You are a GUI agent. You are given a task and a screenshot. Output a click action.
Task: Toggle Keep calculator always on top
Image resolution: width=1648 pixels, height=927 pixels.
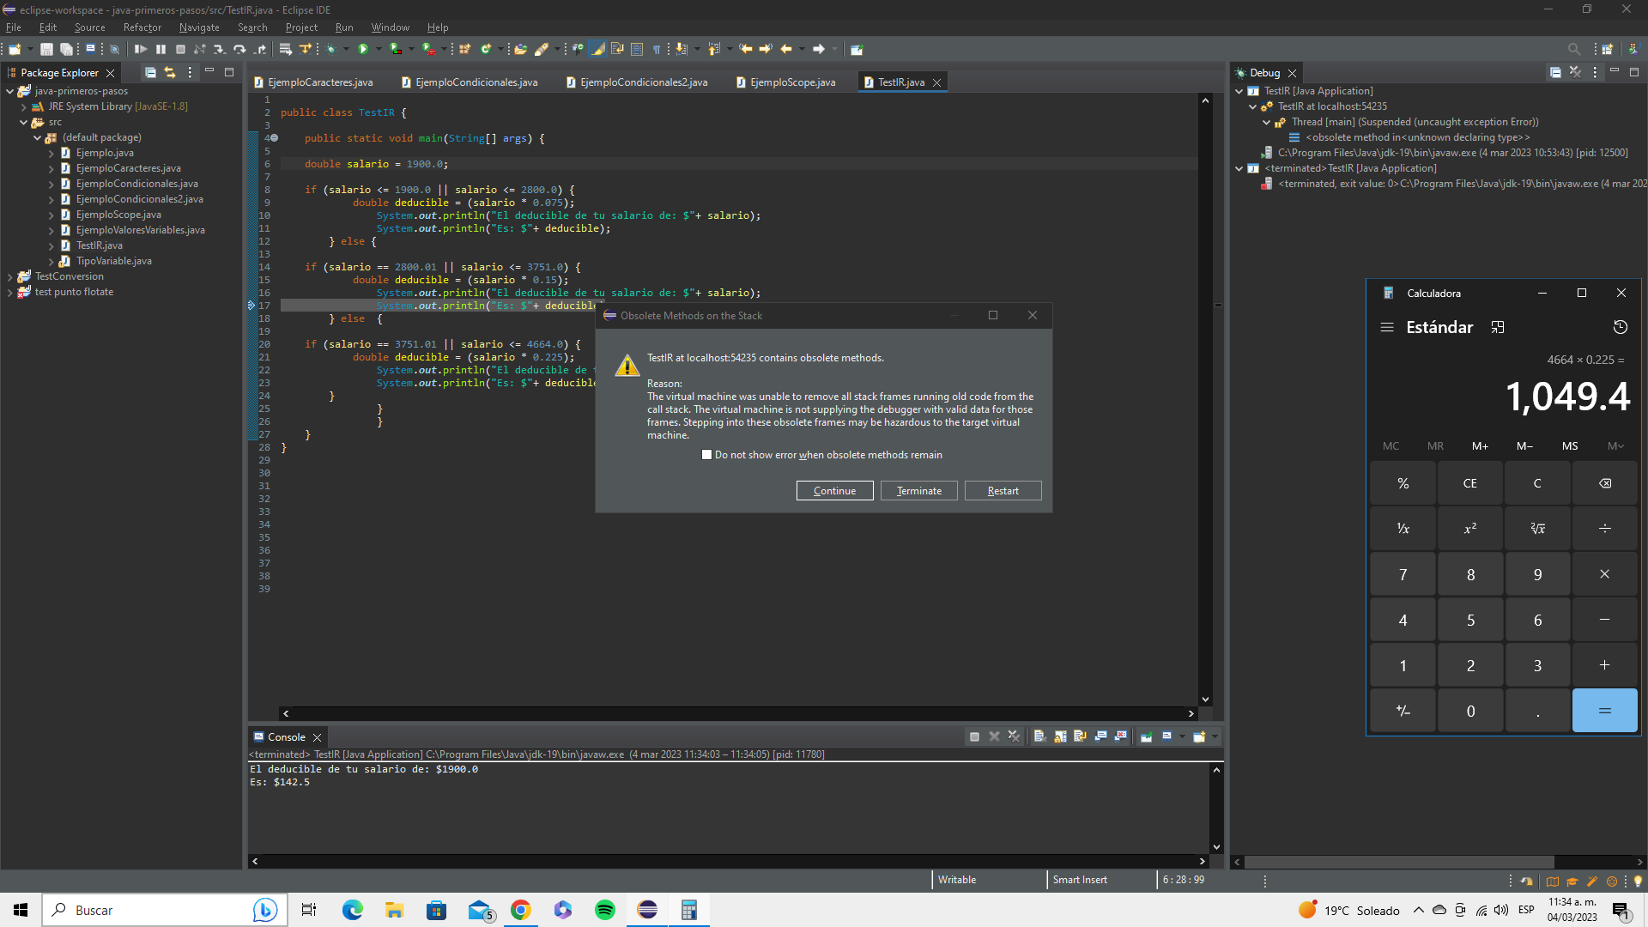point(1498,327)
